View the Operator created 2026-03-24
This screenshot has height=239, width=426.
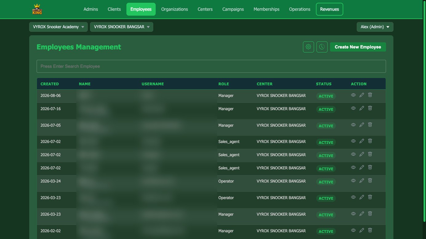pos(353,181)
